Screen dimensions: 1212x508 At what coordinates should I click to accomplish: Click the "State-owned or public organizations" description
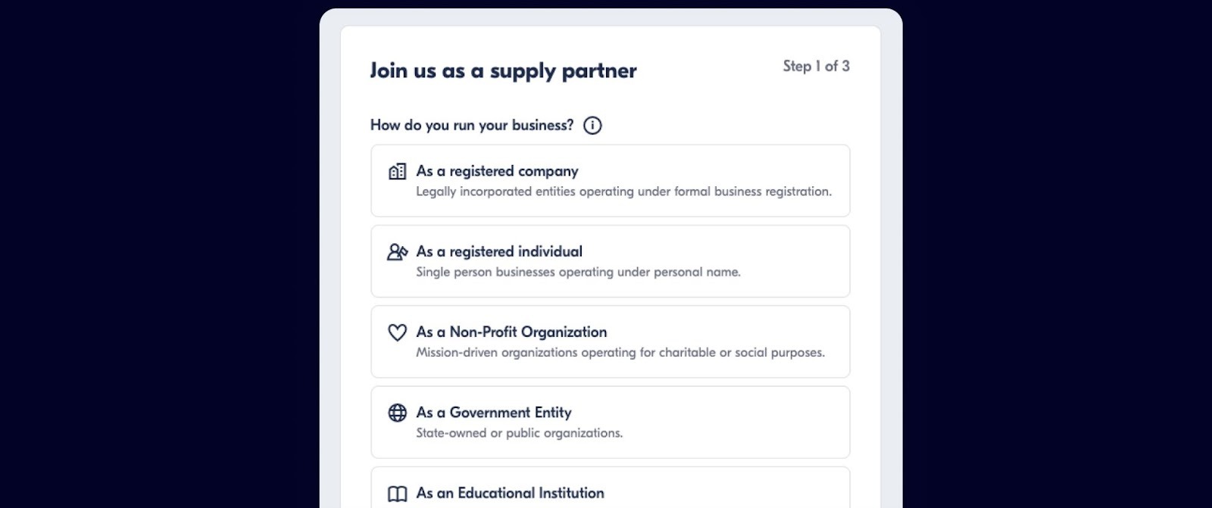click(519, 433)
